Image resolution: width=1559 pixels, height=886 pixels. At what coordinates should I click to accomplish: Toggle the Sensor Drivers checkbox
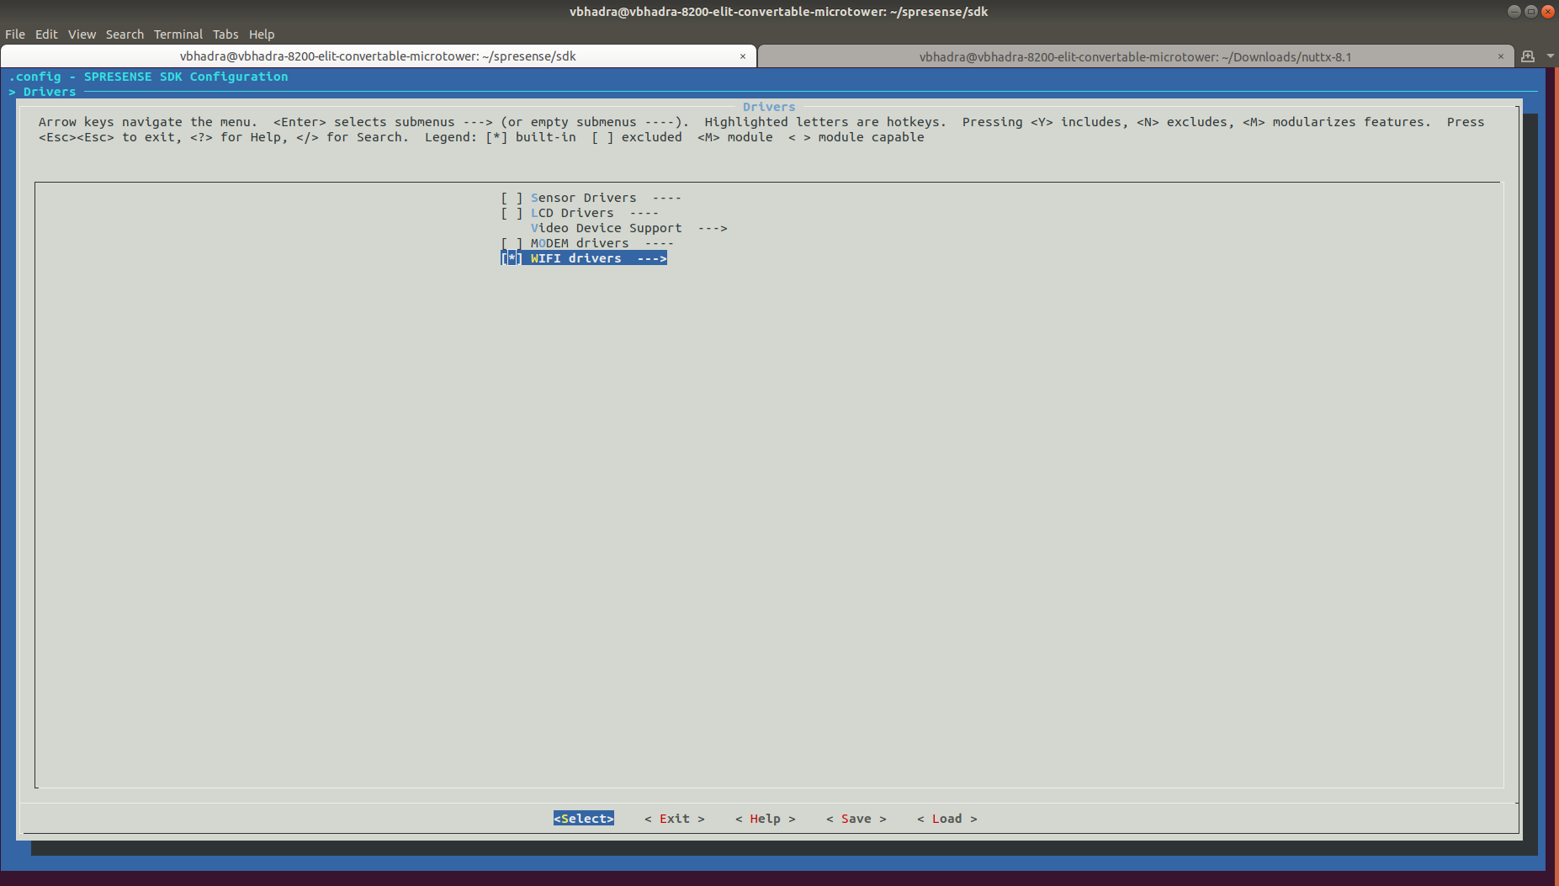(512, 198)
